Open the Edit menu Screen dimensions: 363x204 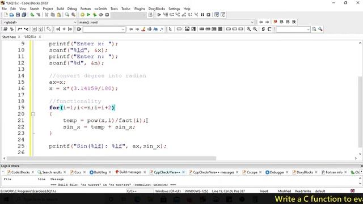pyautogui.click(x=13, y=9)
